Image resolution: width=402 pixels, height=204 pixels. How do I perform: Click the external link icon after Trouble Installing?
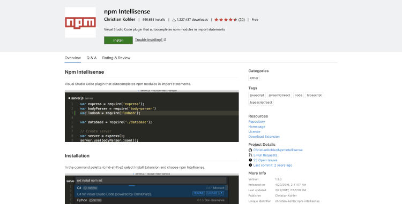(165, 40)
